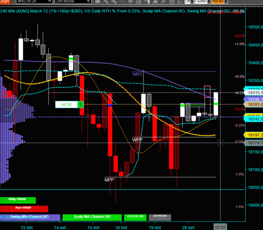This screenshot has height=230, width=263.
Task: Click the Wkly VWAP green button
Action: [x=18, y=200]
